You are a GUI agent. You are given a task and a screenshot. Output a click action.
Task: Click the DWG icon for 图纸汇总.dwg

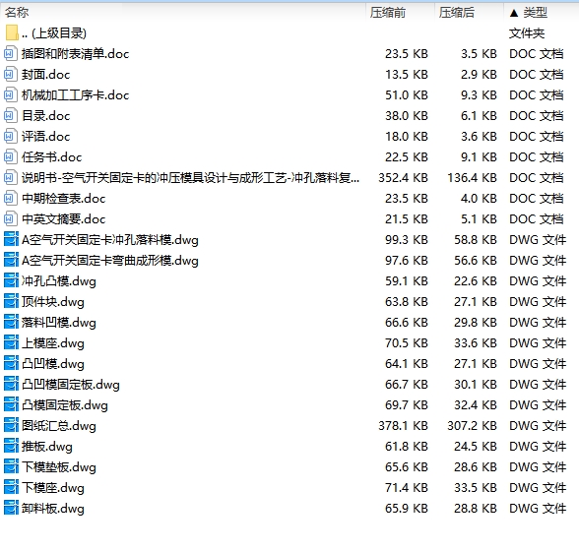pos(11,425)
